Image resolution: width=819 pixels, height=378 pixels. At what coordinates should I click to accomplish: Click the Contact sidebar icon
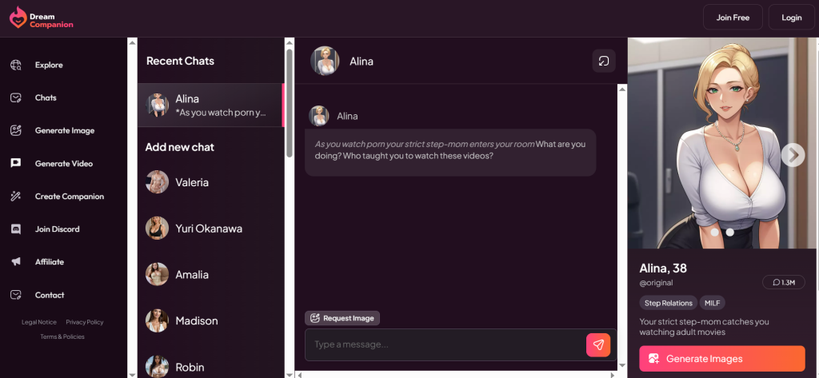[x=16, y=295]
